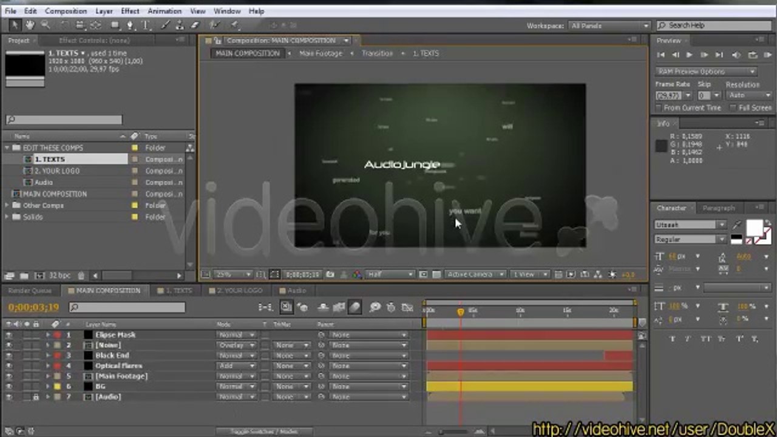Image resolution: width=777 pixels, height=437 pixels.
Task: Open the Workspace All Panels dropdown
Action: [609, 25]
